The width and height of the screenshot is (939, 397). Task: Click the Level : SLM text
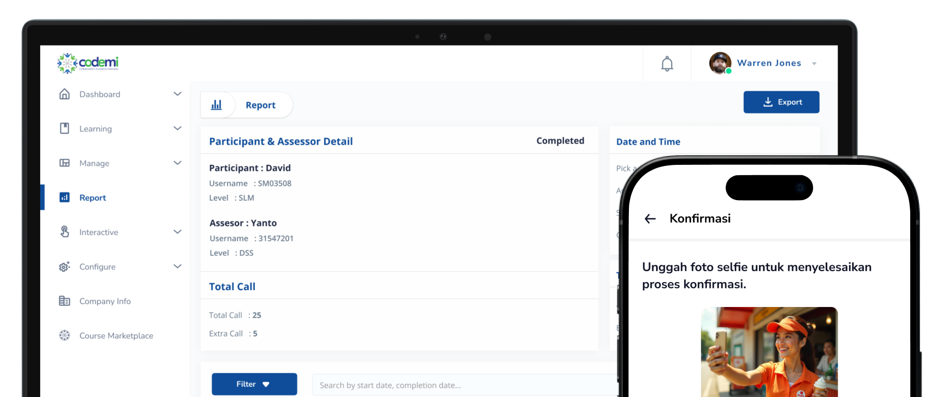coord(231,198)
